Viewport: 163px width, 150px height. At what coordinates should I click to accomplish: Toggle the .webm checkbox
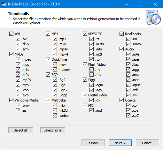coord(55,116)
